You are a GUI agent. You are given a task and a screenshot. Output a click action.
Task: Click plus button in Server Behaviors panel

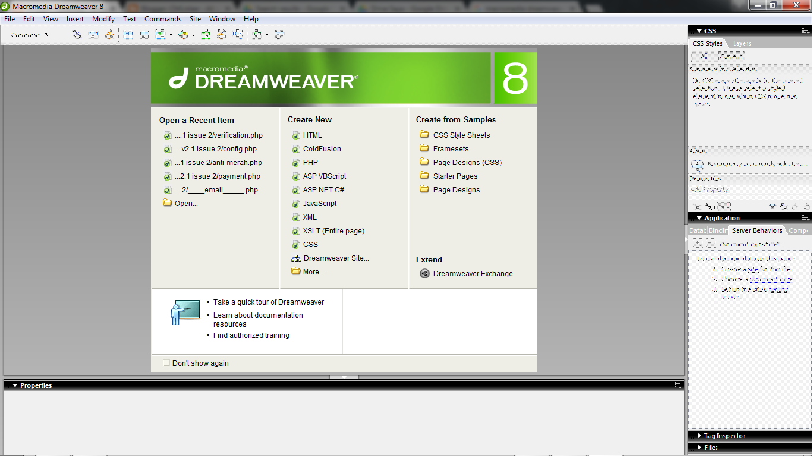698,243
